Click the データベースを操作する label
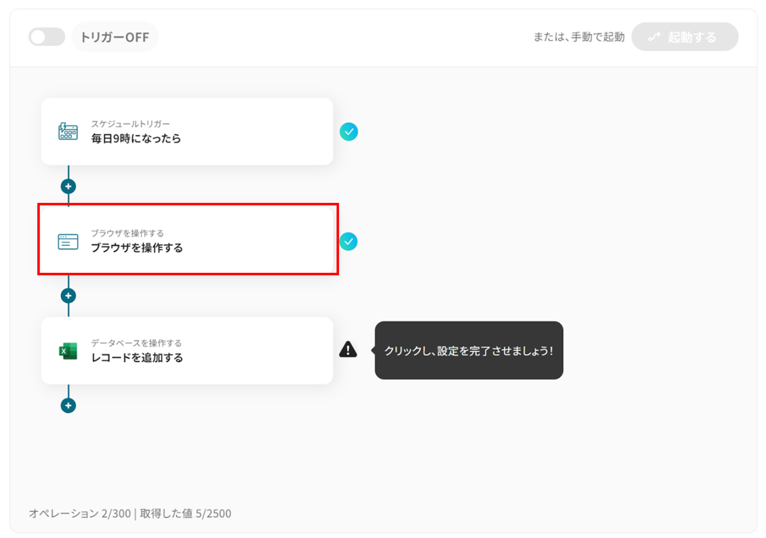This screenshot has height=538, width=766. pos(136,343)
